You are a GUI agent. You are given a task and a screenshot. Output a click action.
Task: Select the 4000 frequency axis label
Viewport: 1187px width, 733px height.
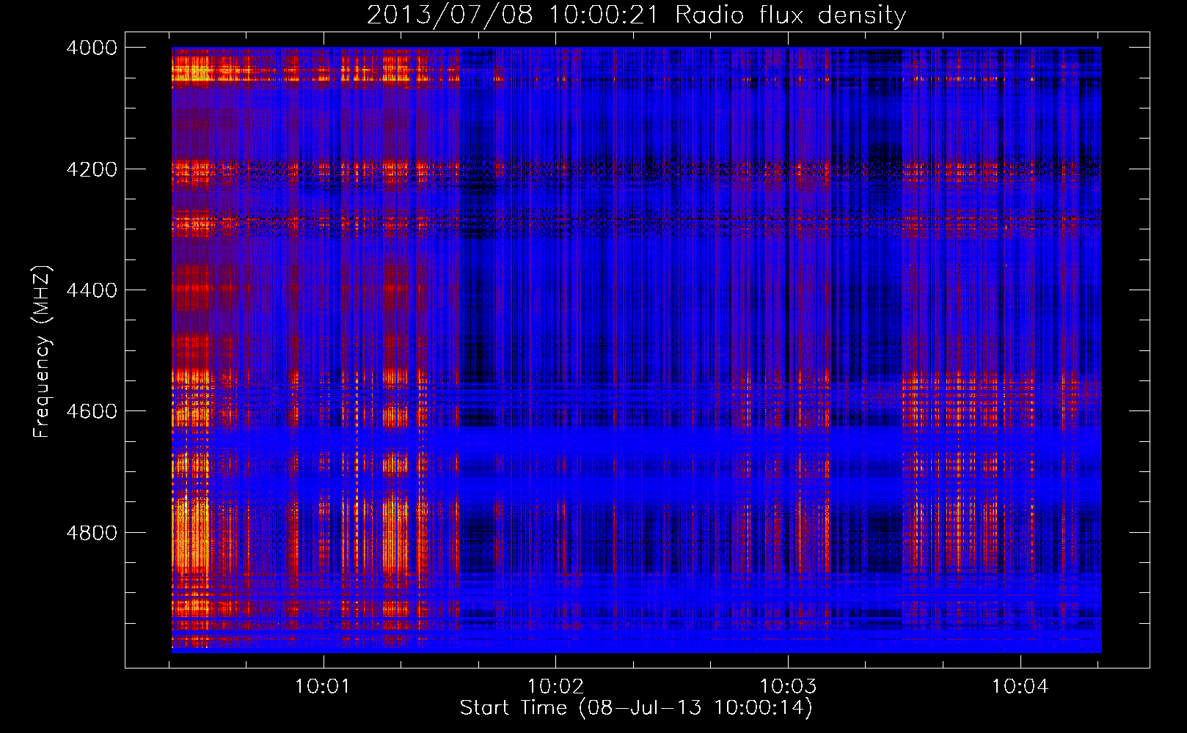pyautogui.click(x=92, y=48)
